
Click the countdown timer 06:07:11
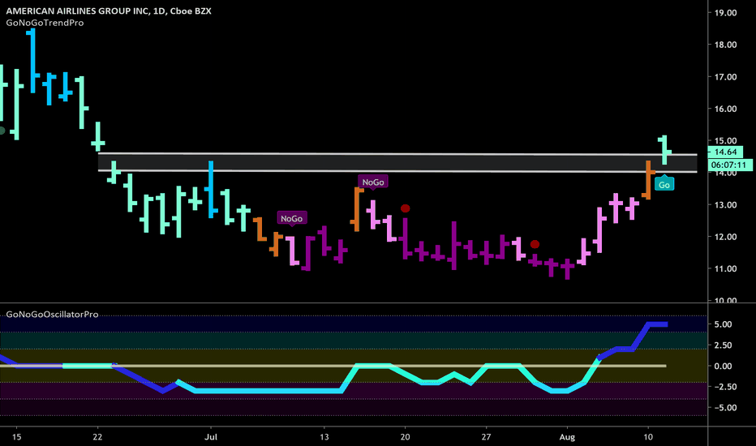(730, 165)
